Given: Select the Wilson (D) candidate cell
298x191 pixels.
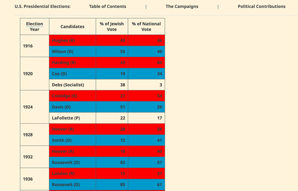Looking at the screenshot, I should (62, 52).
